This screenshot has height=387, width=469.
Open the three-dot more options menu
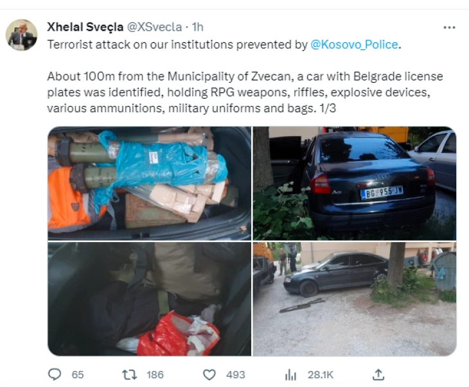point(449,28)
